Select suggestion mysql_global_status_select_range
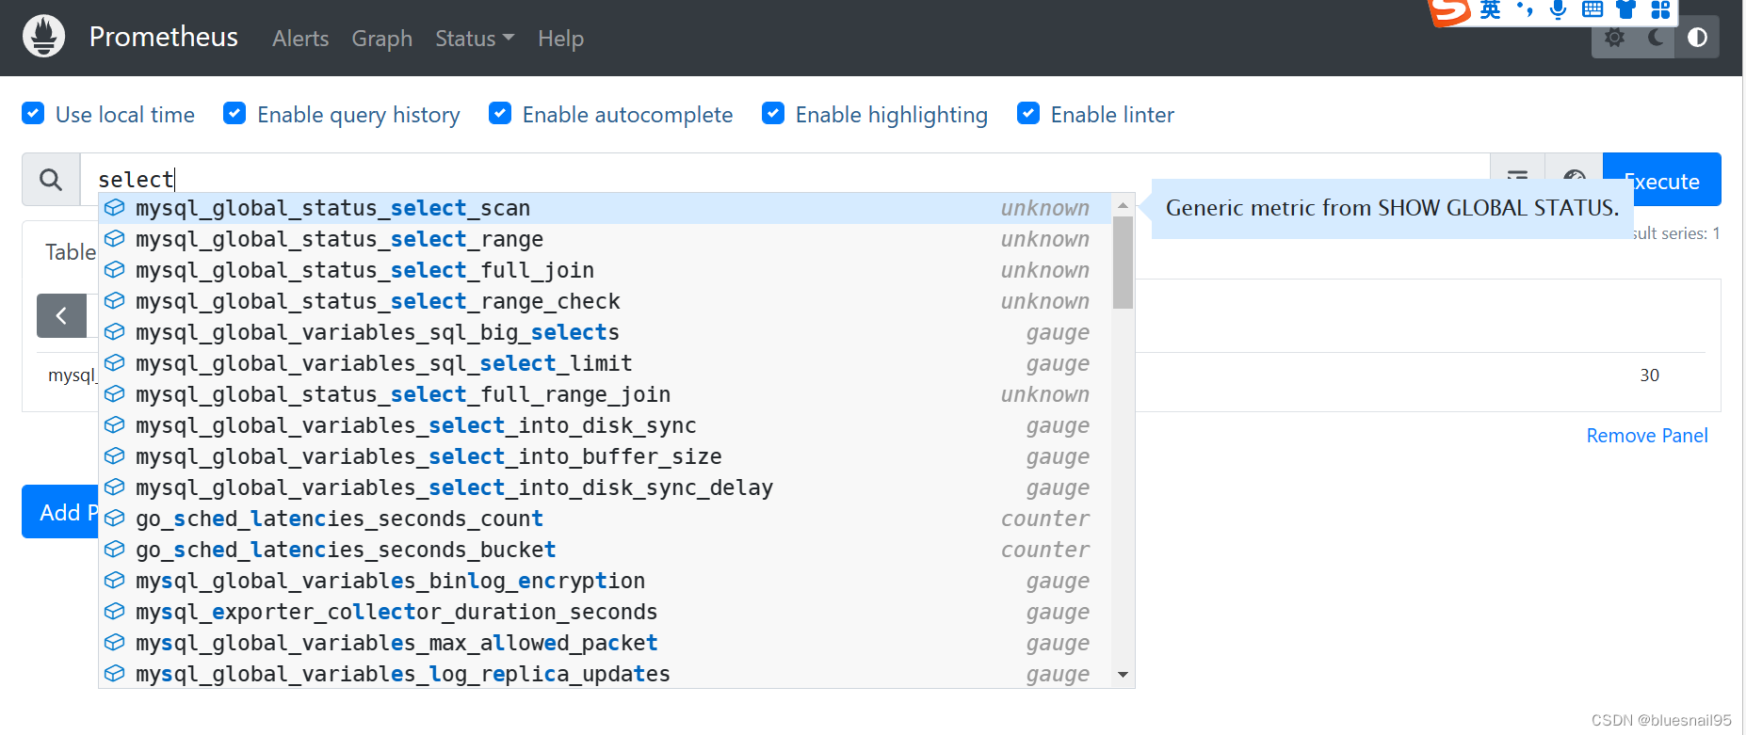The width and height of the screenshot is (1746, 735). coord(605,239)
